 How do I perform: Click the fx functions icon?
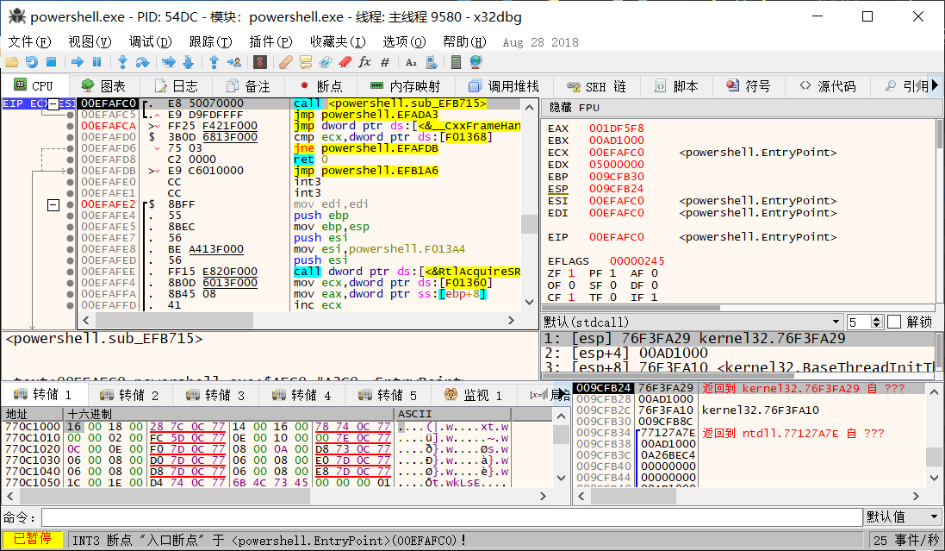[x=364, y=62]
